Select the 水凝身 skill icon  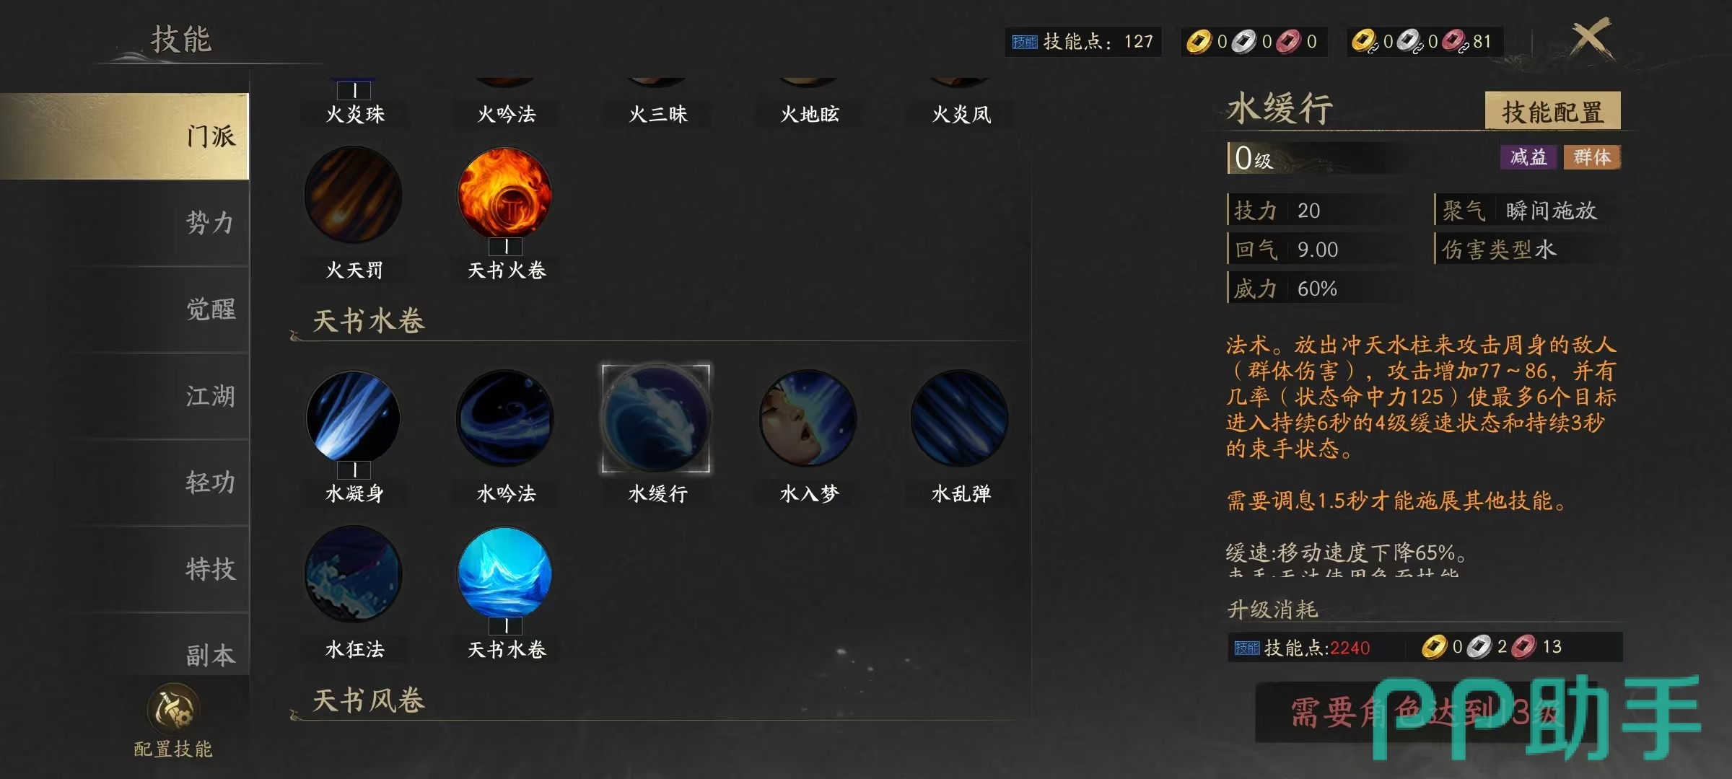click(x=354, y=417)
